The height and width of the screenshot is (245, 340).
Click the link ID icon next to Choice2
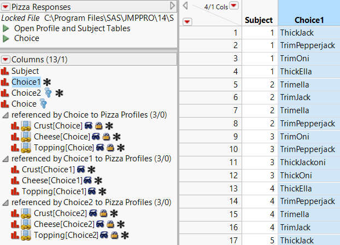click(x=48, y=93)
